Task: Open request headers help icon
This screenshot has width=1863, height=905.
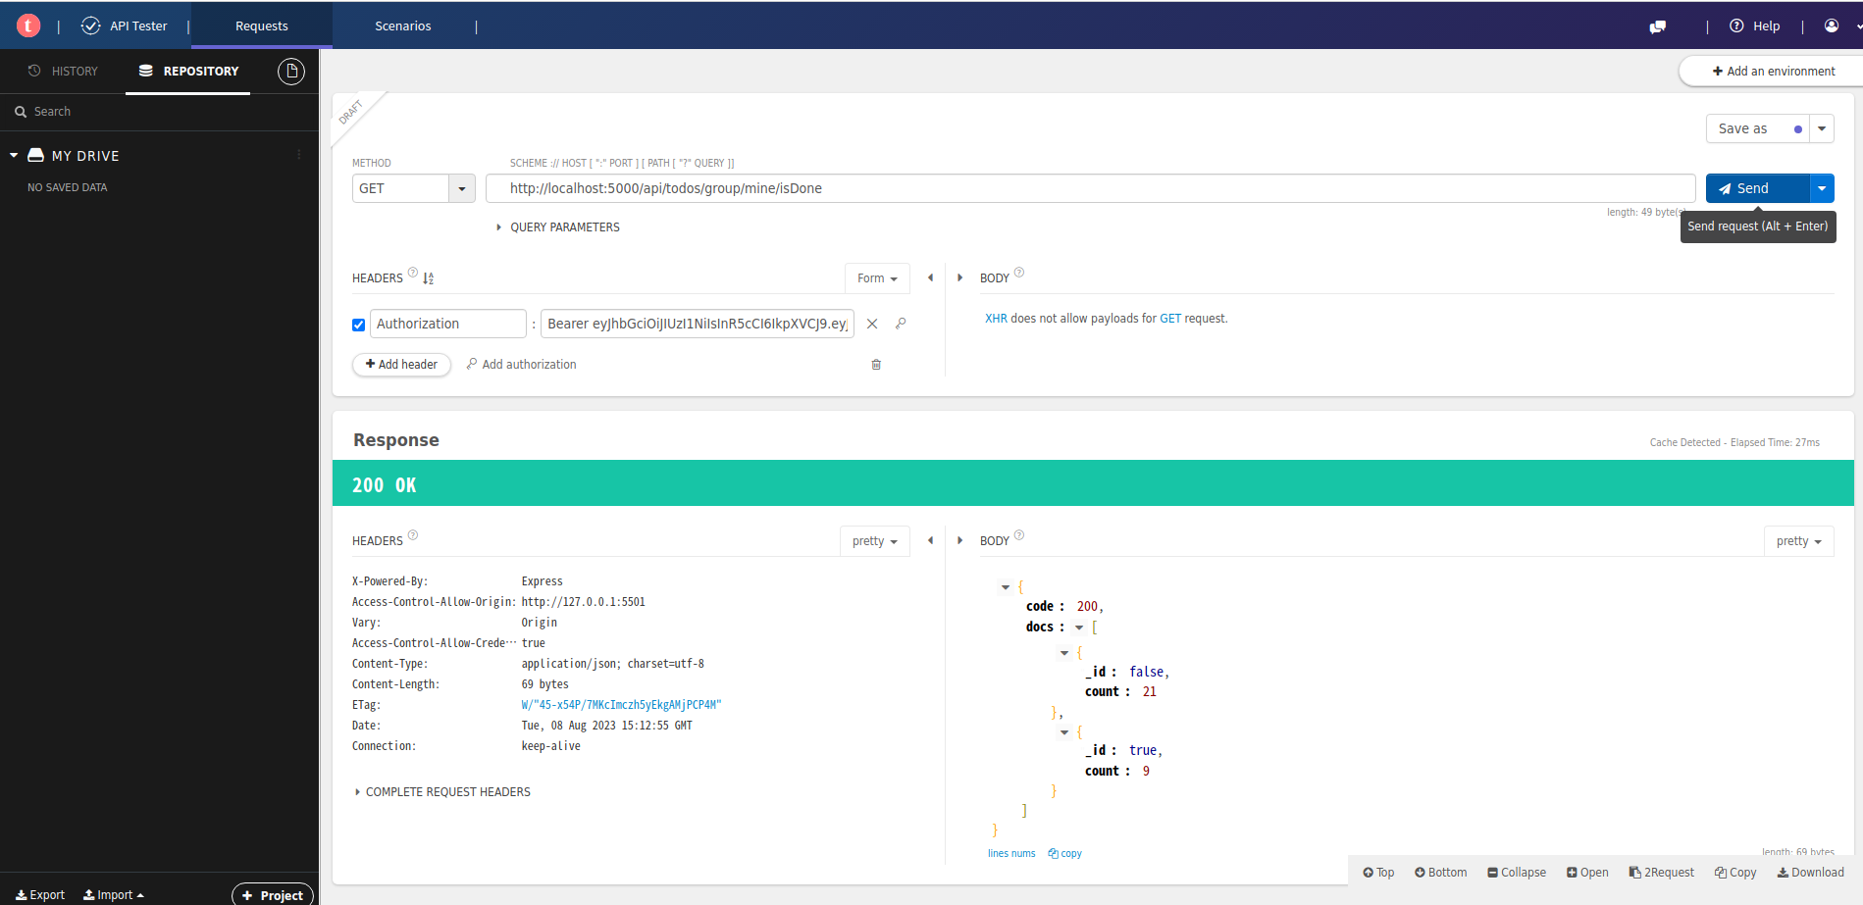Action: click(413, 273)
